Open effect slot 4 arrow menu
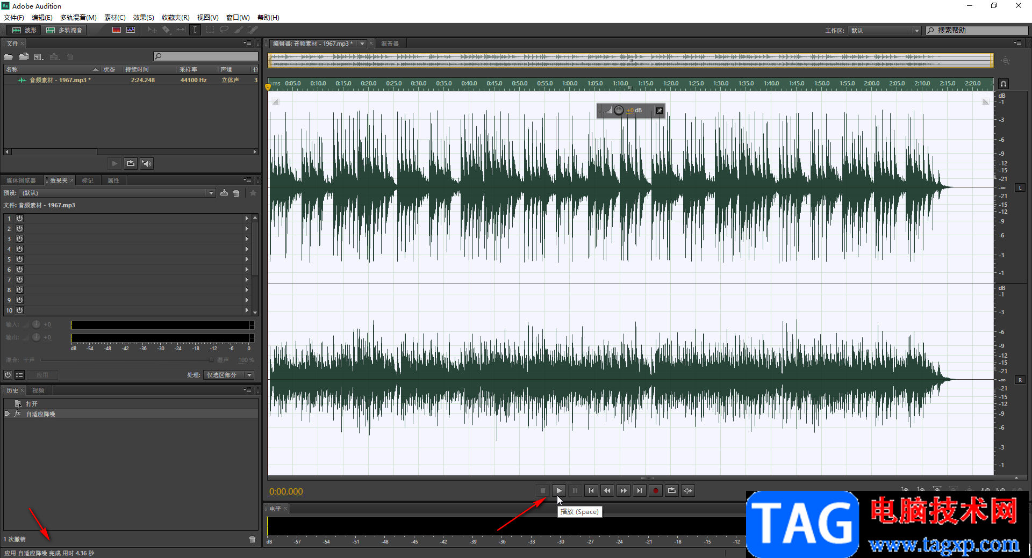 pyautogui.click(x=247, y=249)
